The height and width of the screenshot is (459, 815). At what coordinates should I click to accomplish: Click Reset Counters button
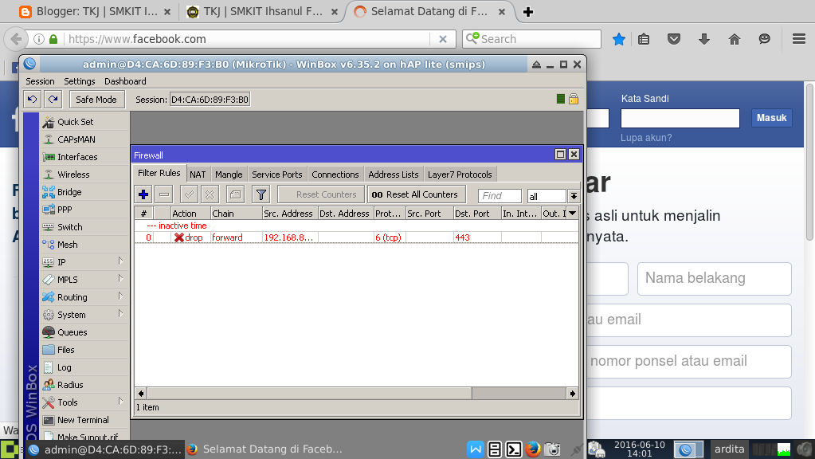321,194
